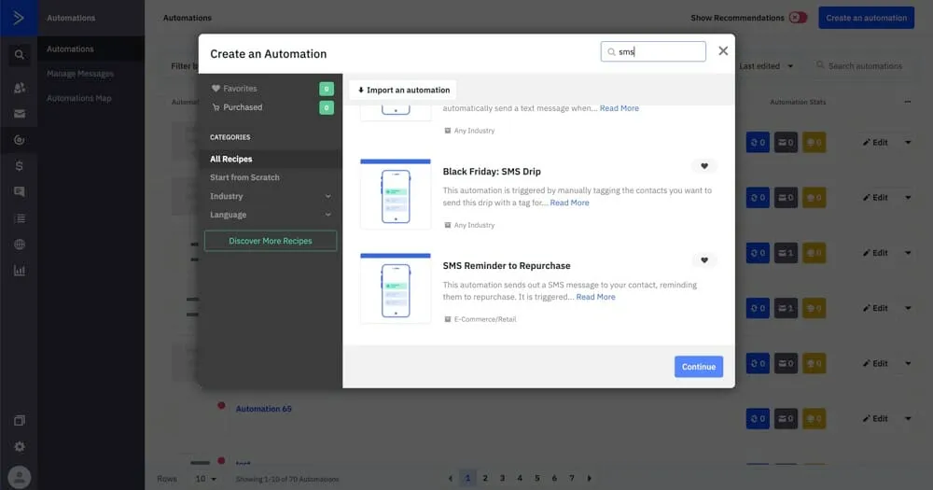Image resolution: width=933 pixels, height=490 pixels.
Task: Close the Create an Automation dialog
Action: point(723,51)
